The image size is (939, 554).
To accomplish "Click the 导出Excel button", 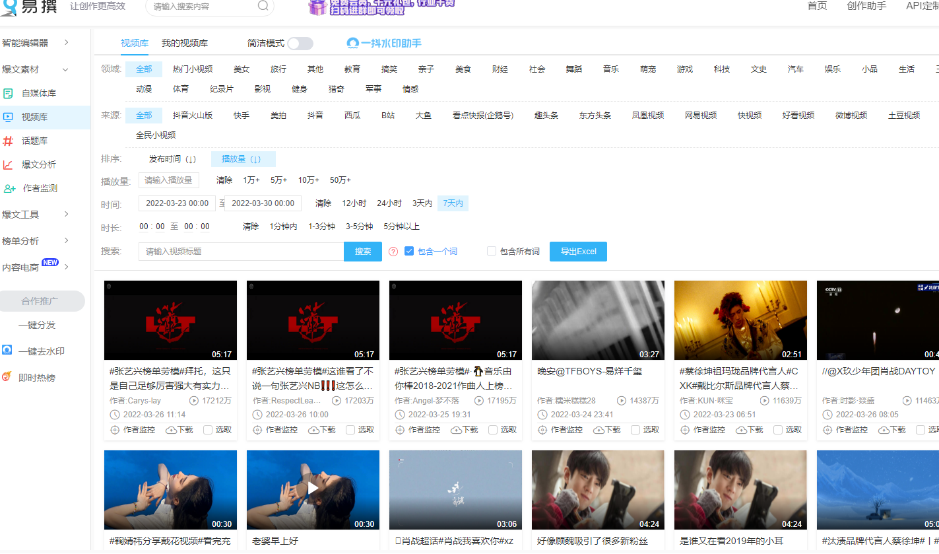I will pyautogui.click(x=578, y=252).
